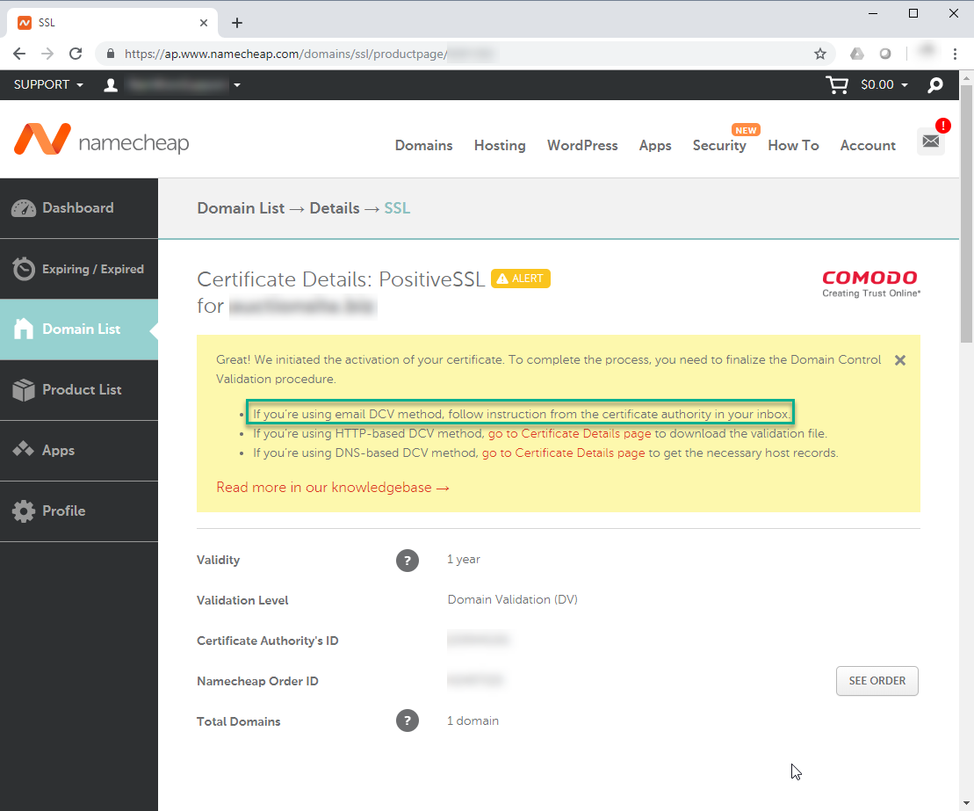The width and height of the screenshot is (974, 811).
Task: Click Read more in our knowledgebase
Action: [x=332, y=488]
